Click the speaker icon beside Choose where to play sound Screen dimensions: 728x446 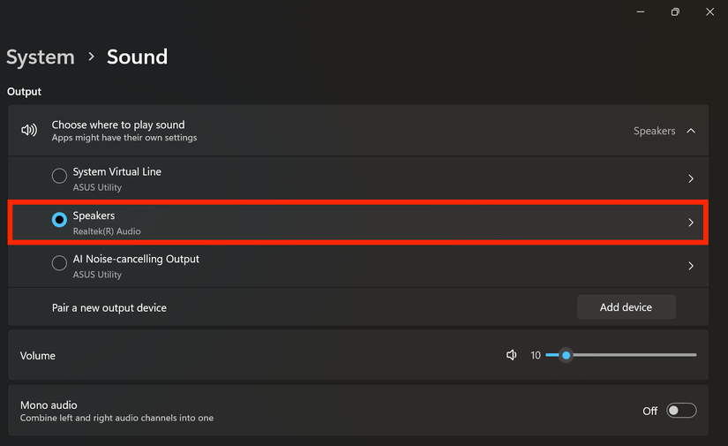[29, 131]
